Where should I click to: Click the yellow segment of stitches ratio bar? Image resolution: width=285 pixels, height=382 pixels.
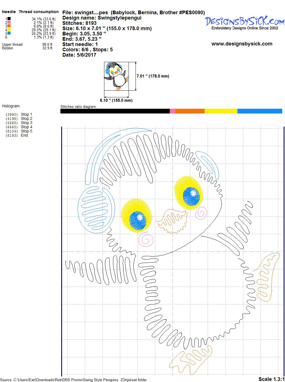coord(221,111)
